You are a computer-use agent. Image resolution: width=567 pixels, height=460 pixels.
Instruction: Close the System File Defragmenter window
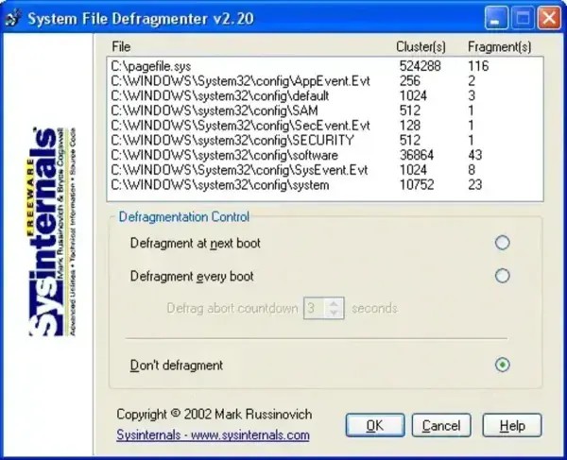(x=548, y=16)
